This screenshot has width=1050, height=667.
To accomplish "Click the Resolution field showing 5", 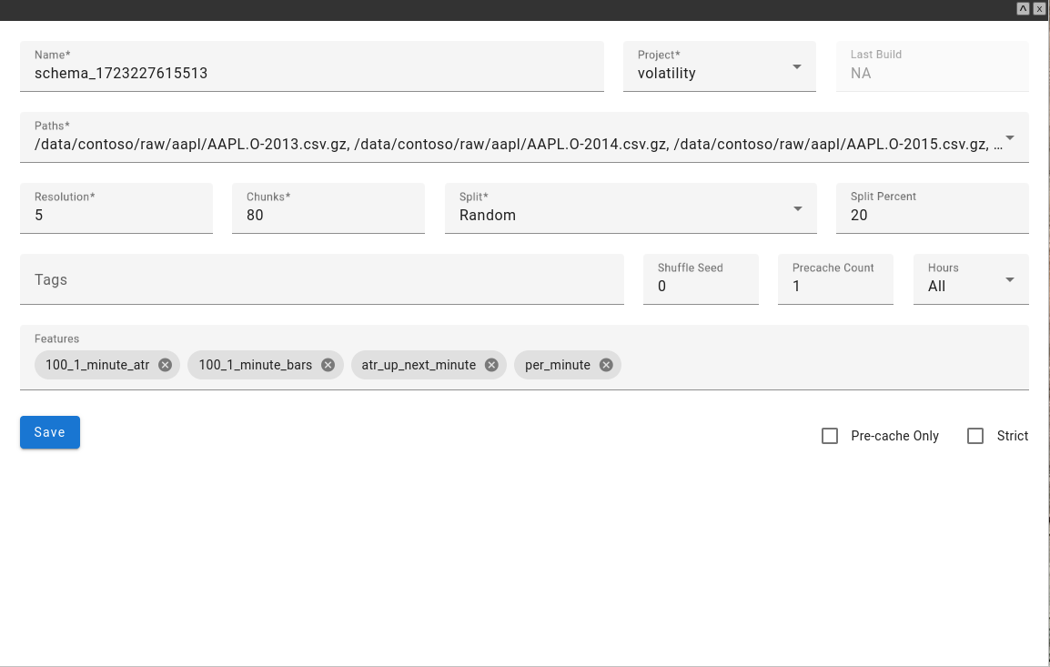I will 116,215.
